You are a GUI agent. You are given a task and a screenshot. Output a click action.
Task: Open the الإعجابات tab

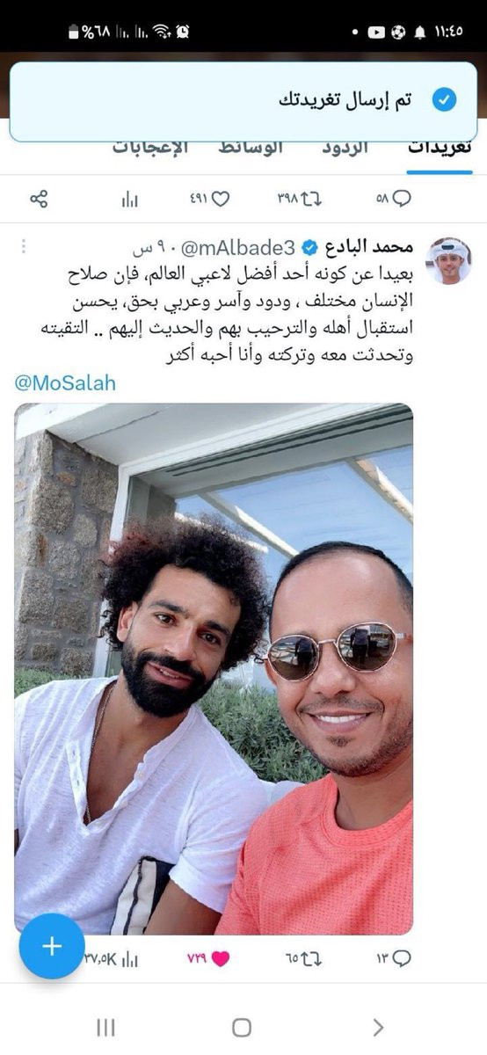[150, 148]
